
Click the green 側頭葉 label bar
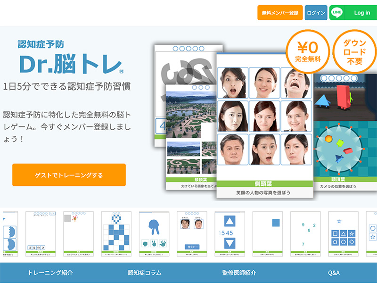pyautogui.click(x=264, y=184)
